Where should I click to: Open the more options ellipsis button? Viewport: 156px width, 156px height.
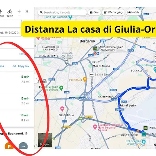23,146
